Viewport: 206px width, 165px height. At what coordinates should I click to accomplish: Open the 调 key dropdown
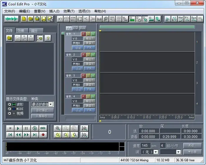click(156, 152)
